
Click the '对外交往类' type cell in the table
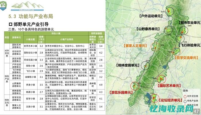(7, 53)
